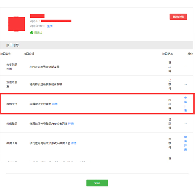Click the green 已通过 checkmark icon
195x188 pixels.
point(32,33)
